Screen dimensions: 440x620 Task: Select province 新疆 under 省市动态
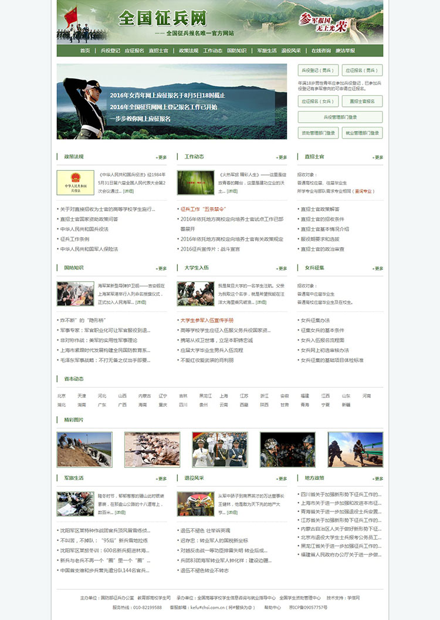point(346,405)
